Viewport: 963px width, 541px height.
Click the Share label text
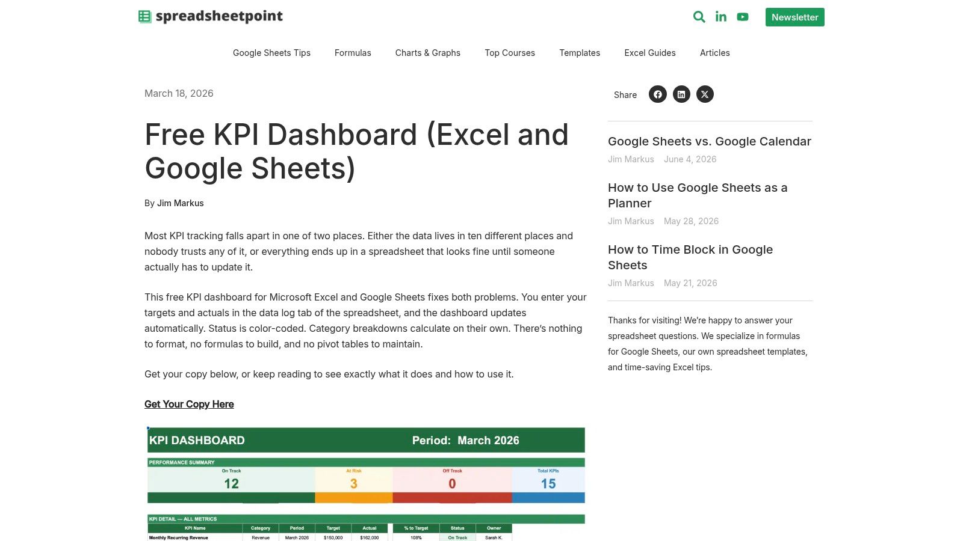625,95
